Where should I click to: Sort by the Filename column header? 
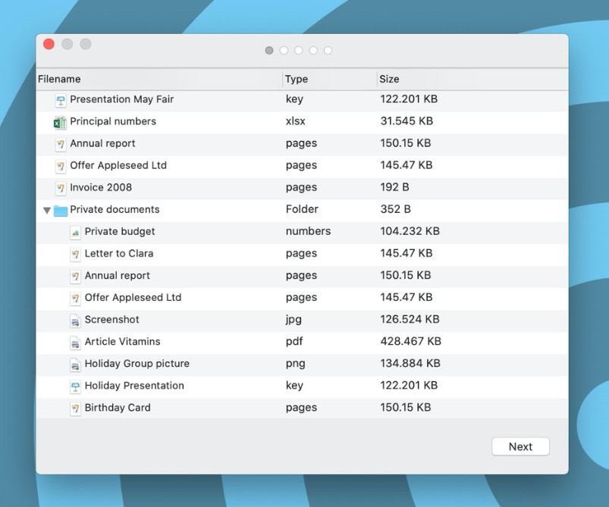[x=159, y=79]
